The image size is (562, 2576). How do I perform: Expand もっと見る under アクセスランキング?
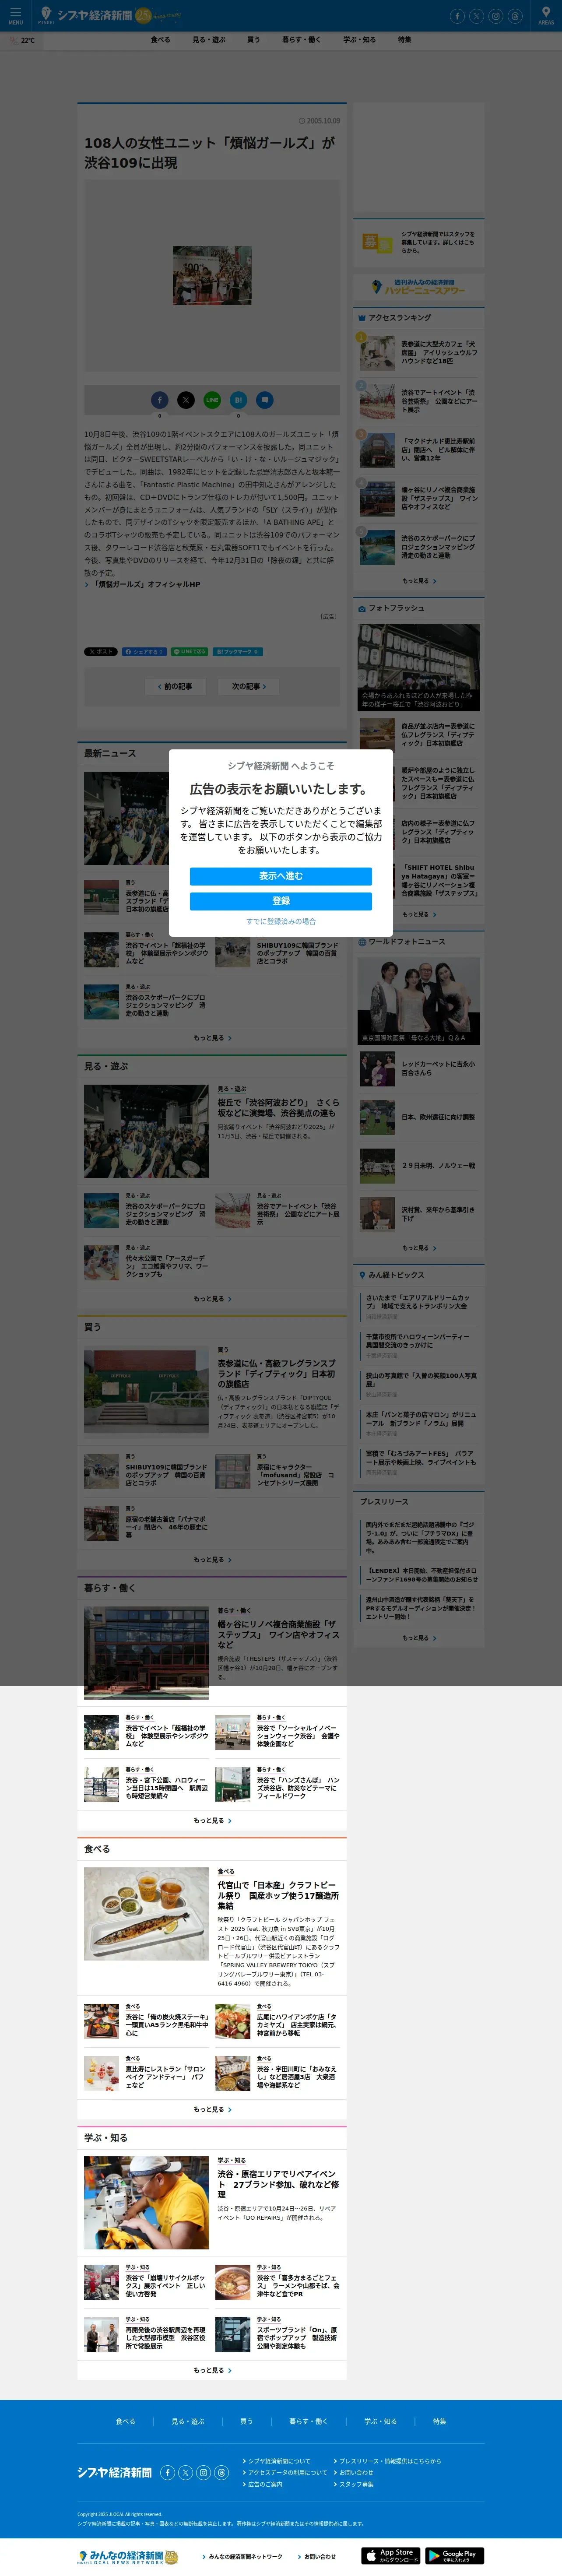tap(419, 580)
